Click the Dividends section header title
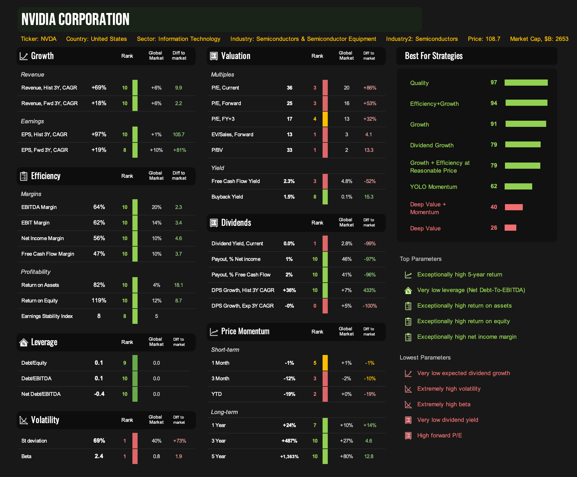Screen dimensions: 577x477 (236, 223)
